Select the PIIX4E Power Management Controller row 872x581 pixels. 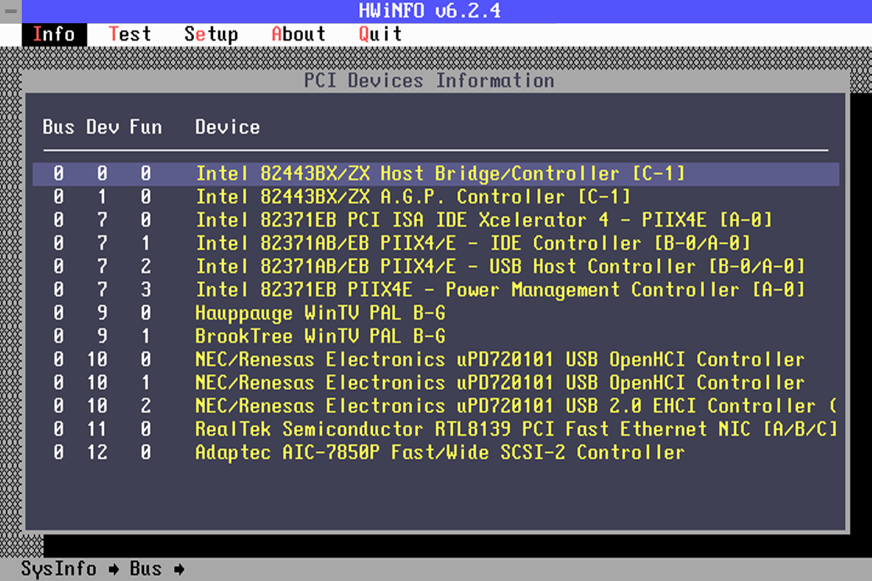(x=500, y=290)
